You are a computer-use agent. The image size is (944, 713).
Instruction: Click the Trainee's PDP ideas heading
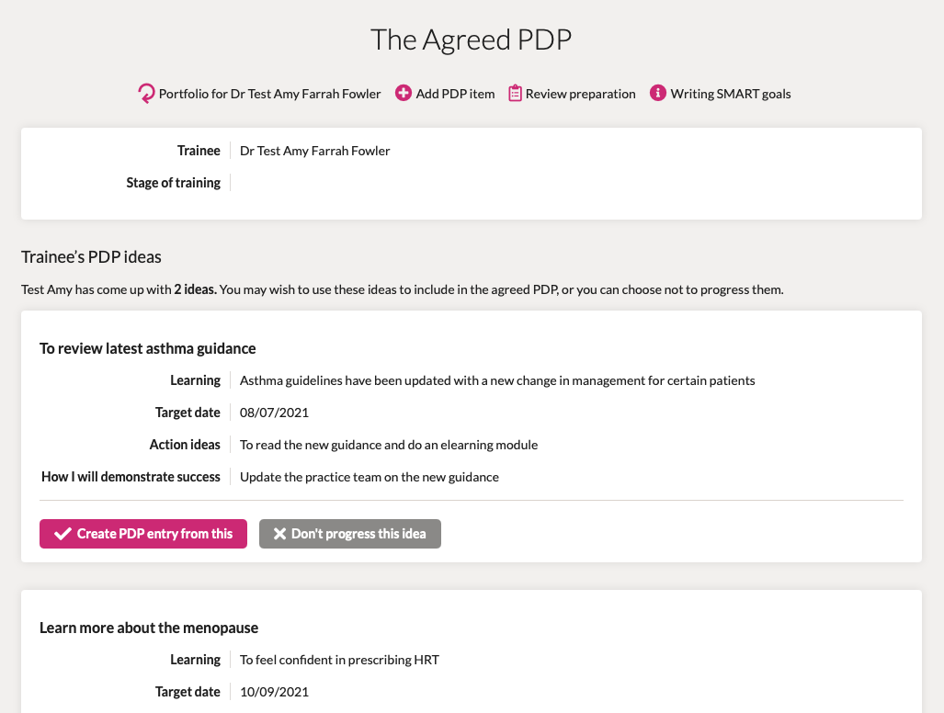(x=91, y=257)
